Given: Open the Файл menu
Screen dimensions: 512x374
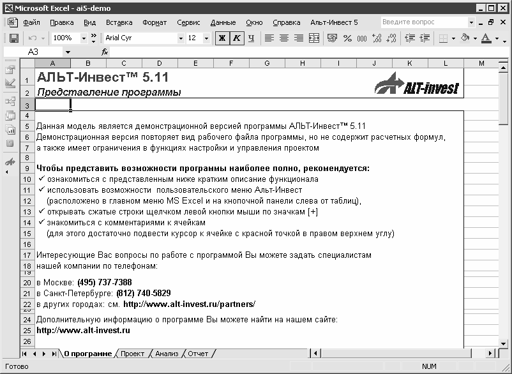Looking at the screenshot, I should [x=31, y=22].
